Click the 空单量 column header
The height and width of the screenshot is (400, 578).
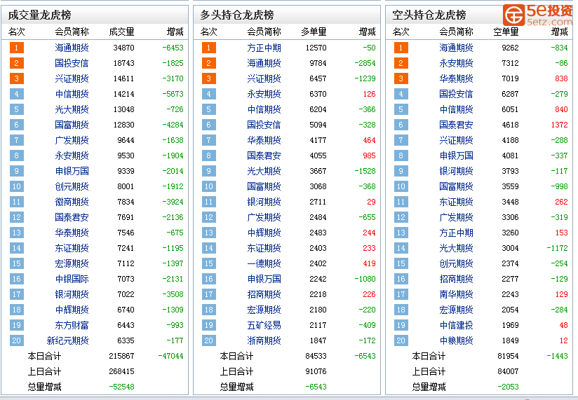coord(506,32)
